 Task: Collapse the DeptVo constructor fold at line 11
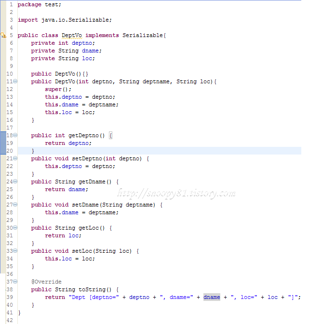(15, 81)
